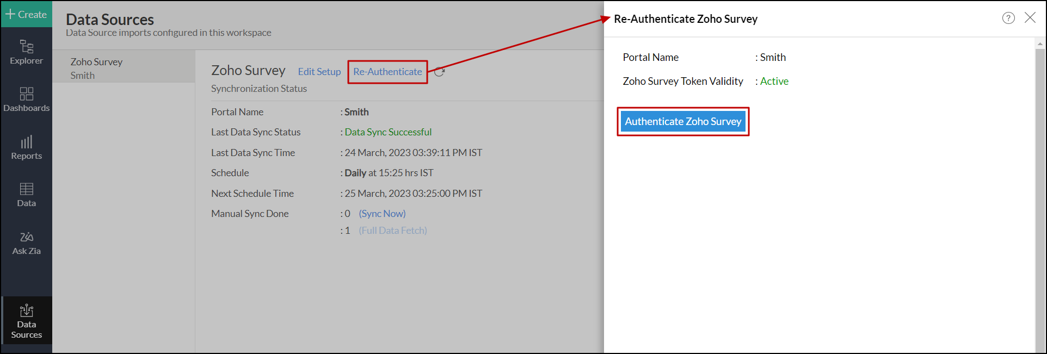The height and width of the screenshot is (354, 1047).
Task: Open the Data Sources sidebar icon
Action: pyautogui.click(x=26, y=321)
